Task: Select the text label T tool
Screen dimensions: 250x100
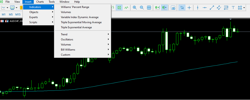Action: [233, 7]
